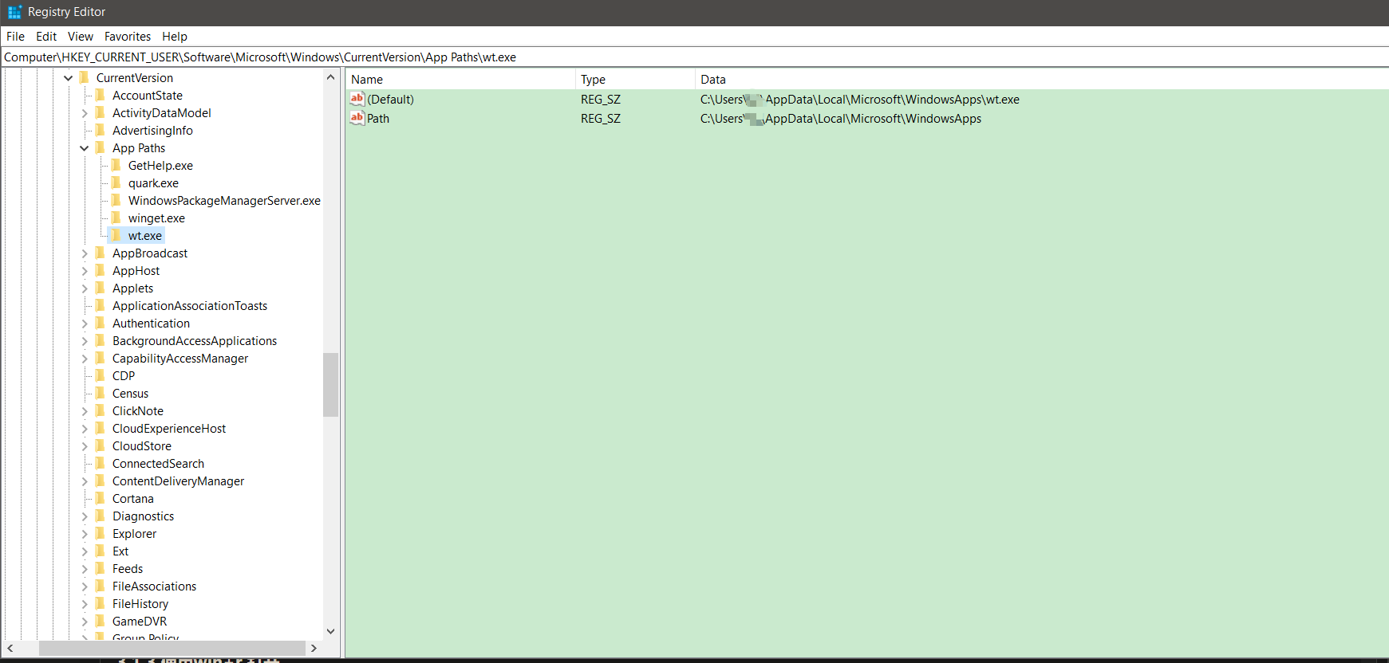Click the folder icon of winget.exe key

coord(116,218)
